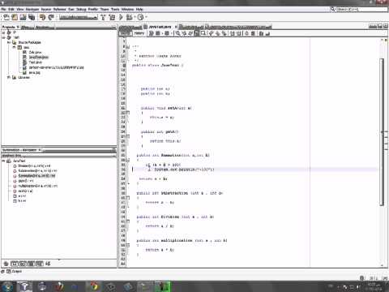Open the Refactor menu
389x292 pixels.
(x=59, y=9)
